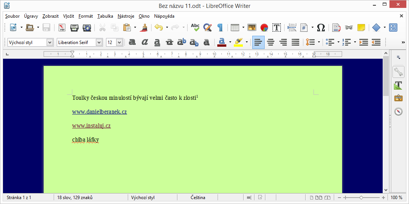Insert a footnote
Viewport: 409px width, 204px height.
click(x=337, y=27)
